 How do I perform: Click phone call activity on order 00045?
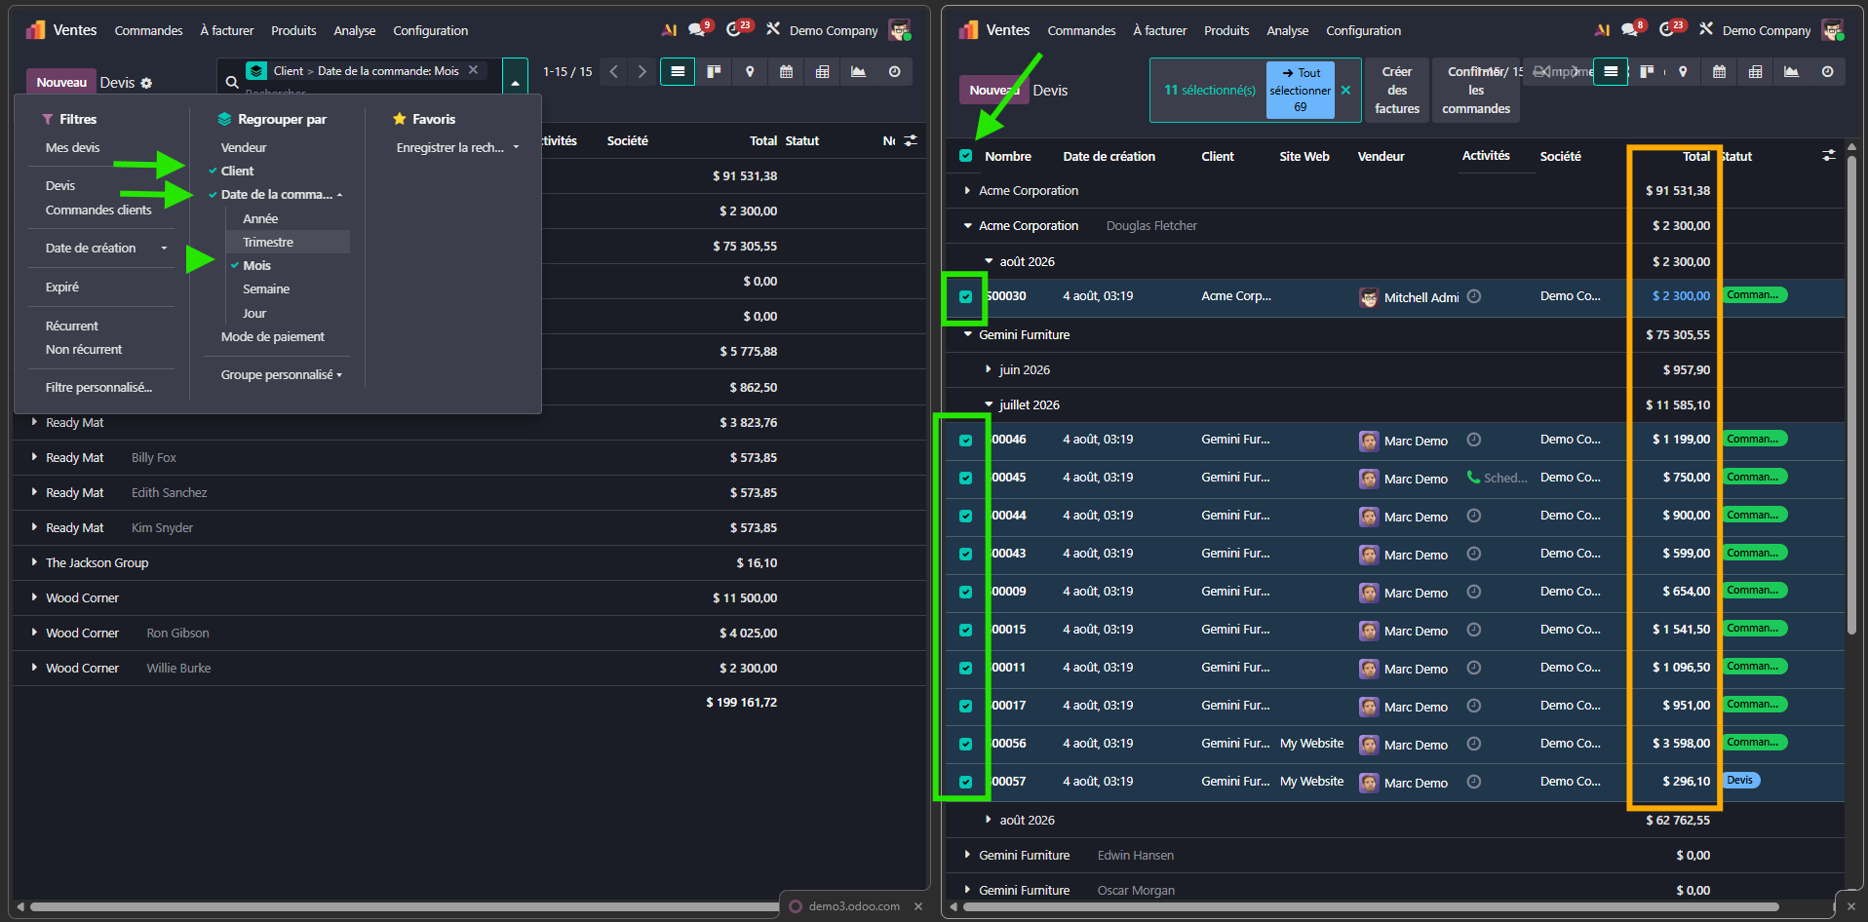click(1473, 478)
